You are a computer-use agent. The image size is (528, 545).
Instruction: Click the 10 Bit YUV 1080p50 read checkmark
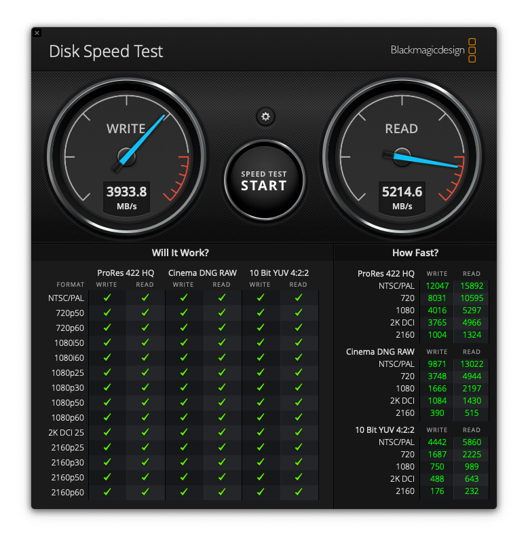[x=299, y=402]
